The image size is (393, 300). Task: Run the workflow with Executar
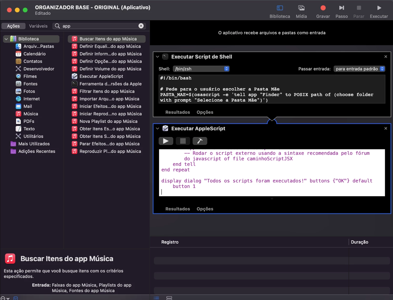pos(379,12)
